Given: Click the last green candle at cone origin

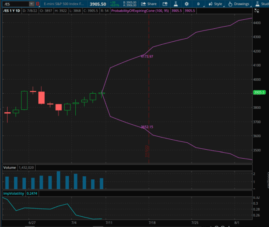Looking at the screenshot, I should 102,93.
